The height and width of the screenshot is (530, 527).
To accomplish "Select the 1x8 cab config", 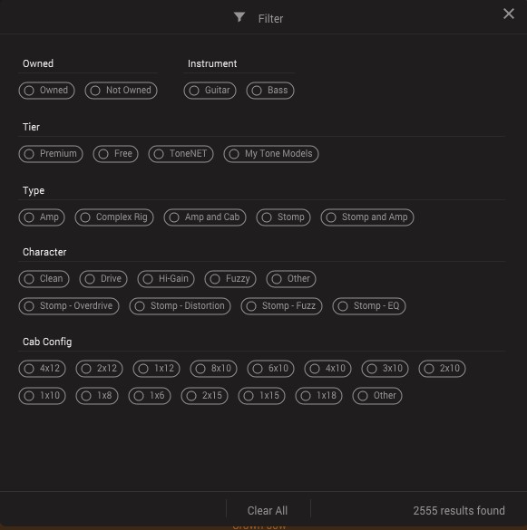I will coord(97,396).
